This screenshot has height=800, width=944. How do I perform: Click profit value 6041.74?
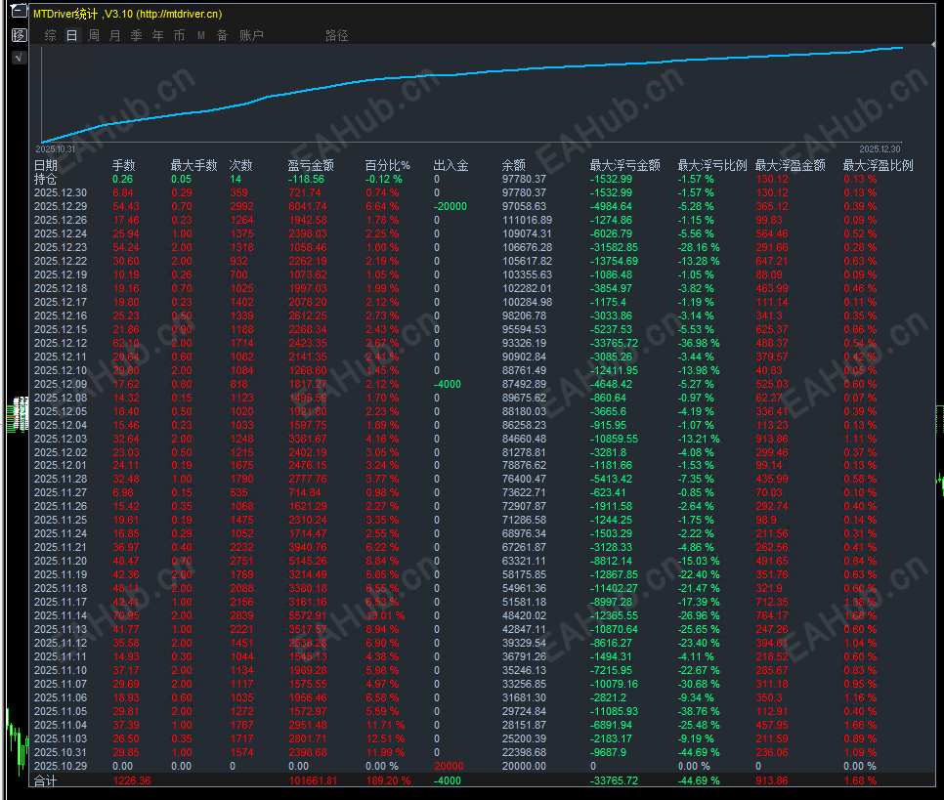click(308, 206)
